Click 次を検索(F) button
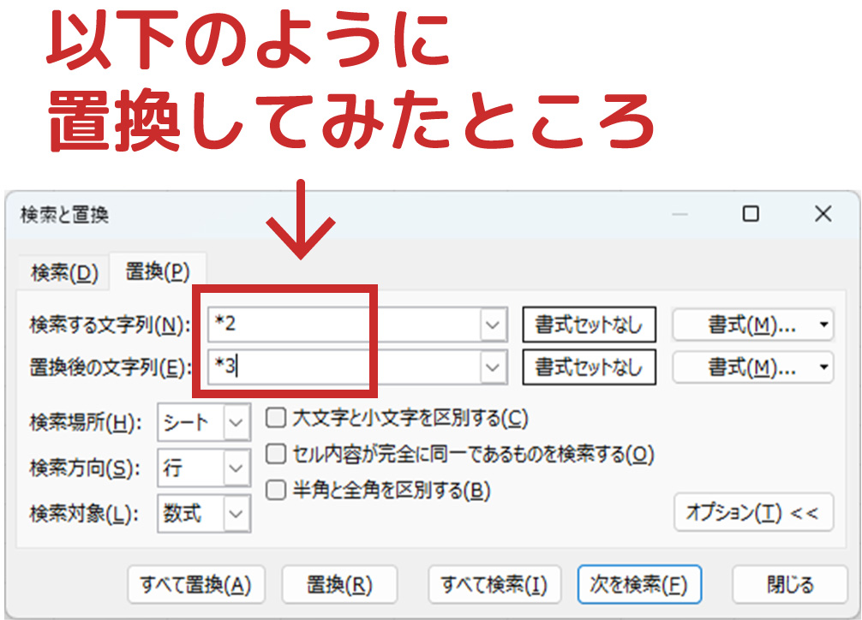The width and height of the screenshot is (862, 620). (x=639, y=585)
